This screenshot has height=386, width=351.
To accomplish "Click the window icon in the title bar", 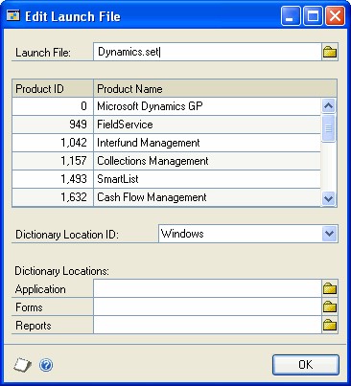I will (13, 15).
